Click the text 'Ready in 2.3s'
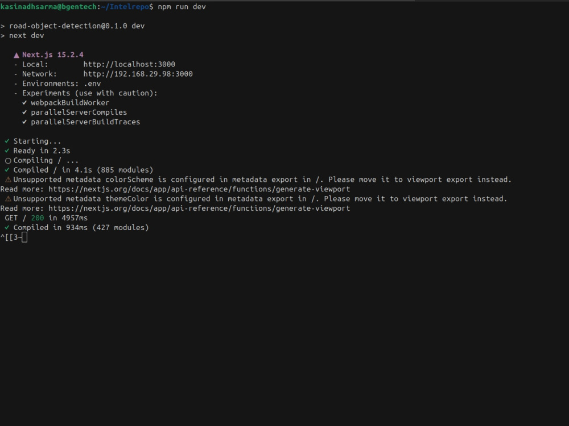The width and height of the screenshot is (569, 426). tap(42, 151)
